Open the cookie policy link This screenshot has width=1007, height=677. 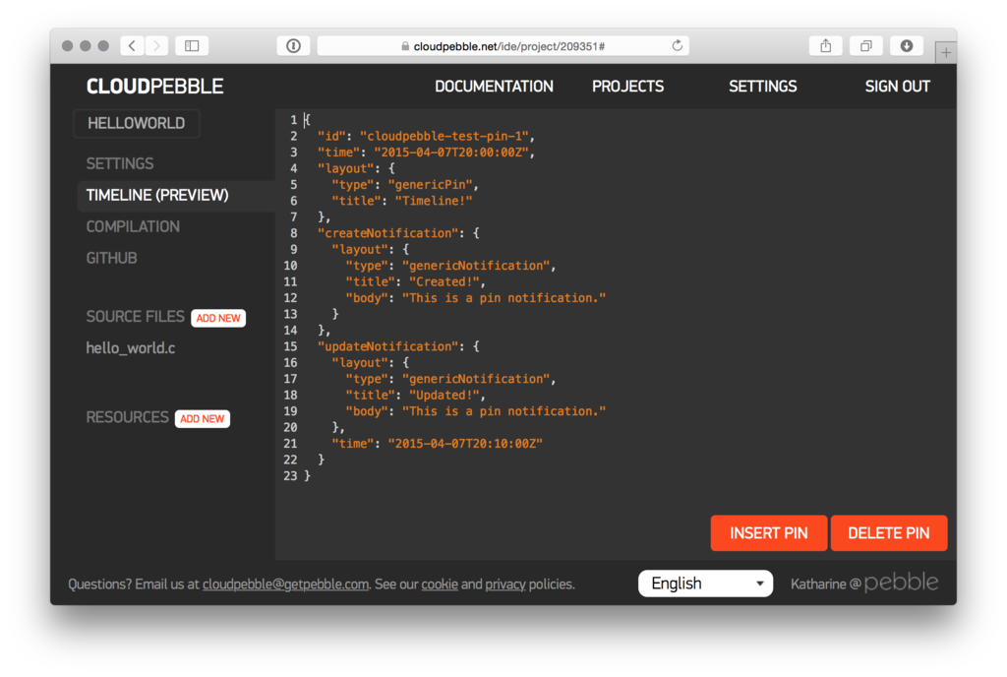pos(440,585)
